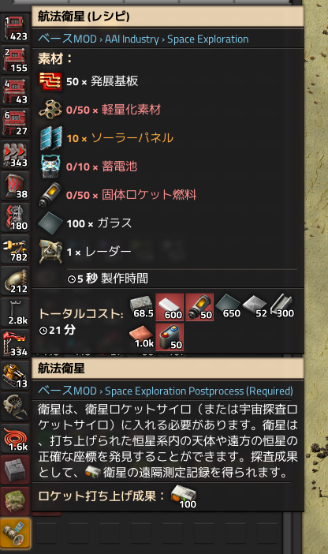Click the copper plate total cost 1.0k

pos(141,338)
